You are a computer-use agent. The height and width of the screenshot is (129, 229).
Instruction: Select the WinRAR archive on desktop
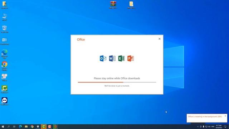(x=113, y=5)
